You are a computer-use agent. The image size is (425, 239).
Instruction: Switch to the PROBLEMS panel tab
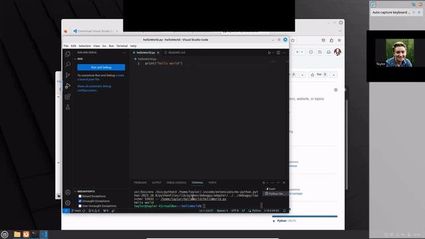click(x=140, y=183)
